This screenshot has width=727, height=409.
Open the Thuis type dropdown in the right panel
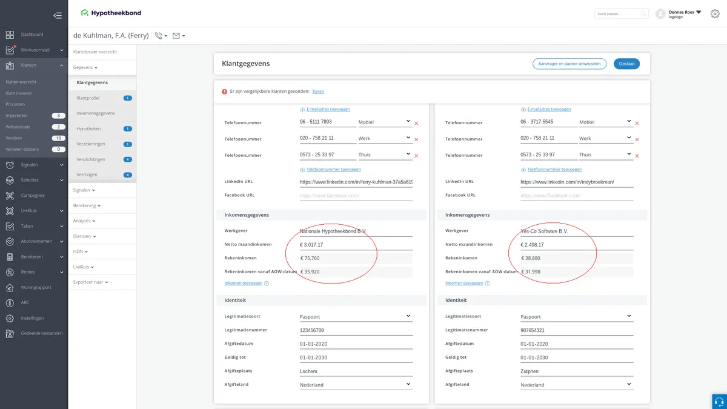coord(606,155)
